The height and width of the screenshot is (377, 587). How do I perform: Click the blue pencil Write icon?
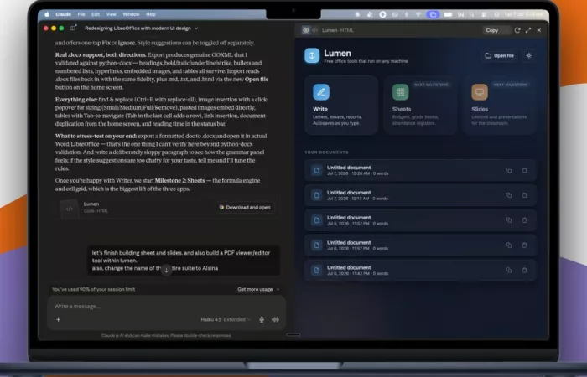click(321, 92)
